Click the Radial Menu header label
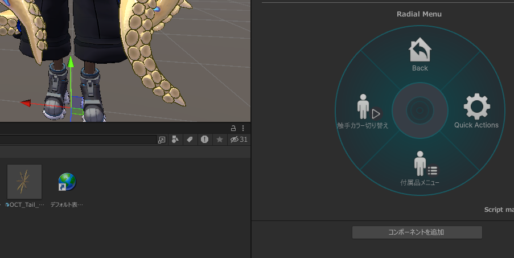The width and height of the screenshot is (514, 258). (x=419, y=14)
